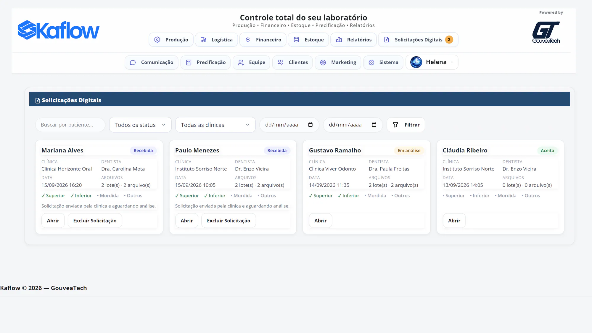Open the Todas as clínicas dropdown
Screen dimensions: 592x333
[215, 125]
